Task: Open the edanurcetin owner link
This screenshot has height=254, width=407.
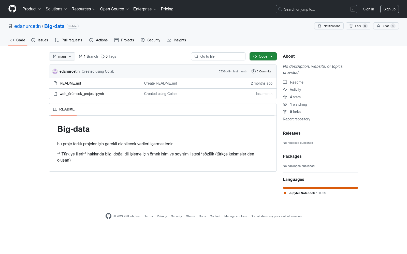Action: pos(27,26)
